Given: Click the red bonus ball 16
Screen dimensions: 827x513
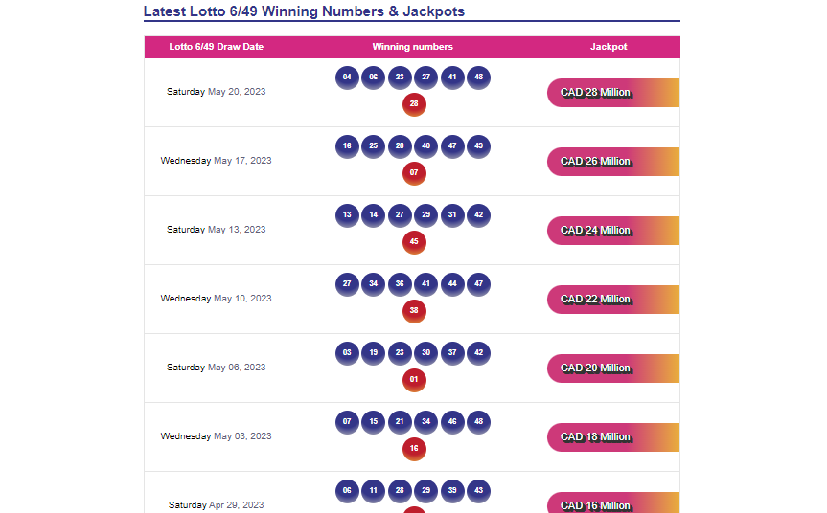Looking at the screenshot, I should tap(414, 449).
